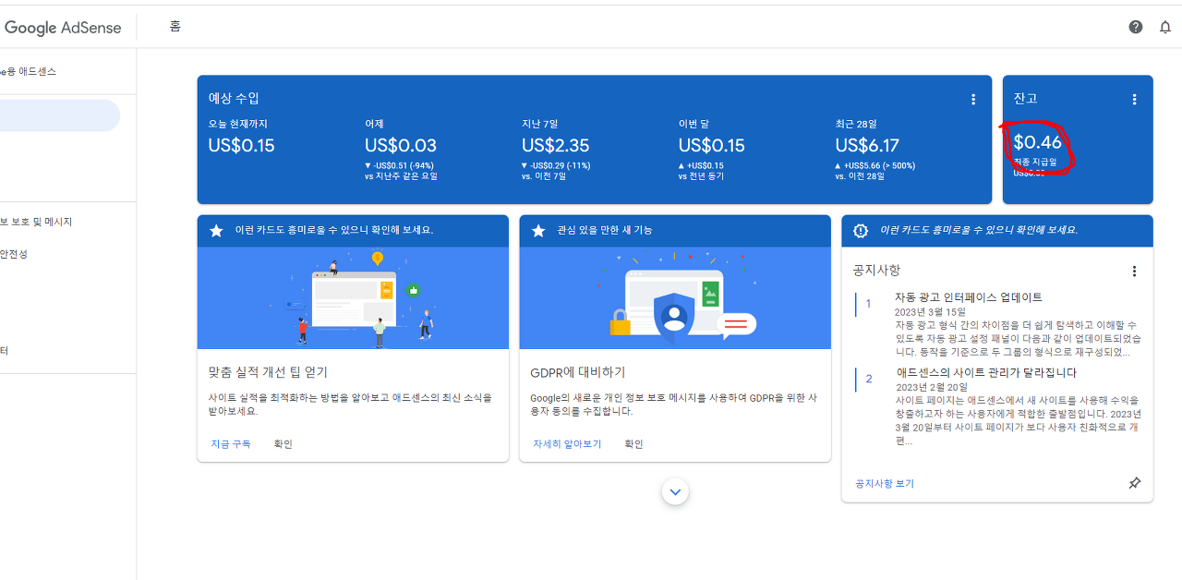Click the badge icon on the 공지사항 card header
Viewport: 1182px width, 580px height.
[x=861, y=231]
